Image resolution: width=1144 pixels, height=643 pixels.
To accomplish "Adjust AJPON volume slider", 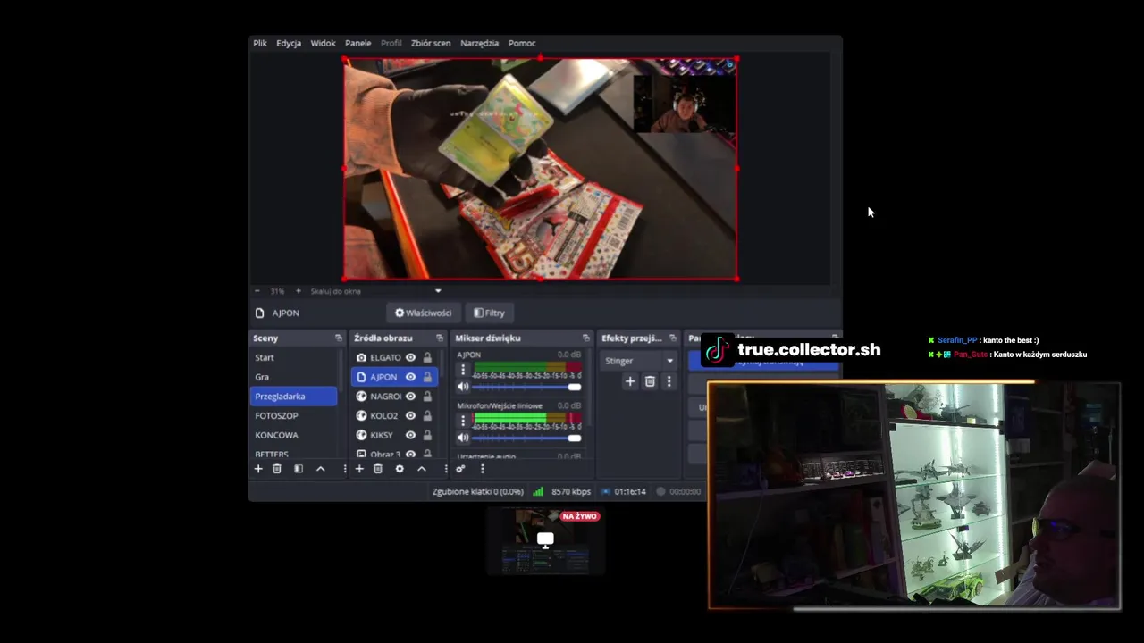I will click(526, 387).
